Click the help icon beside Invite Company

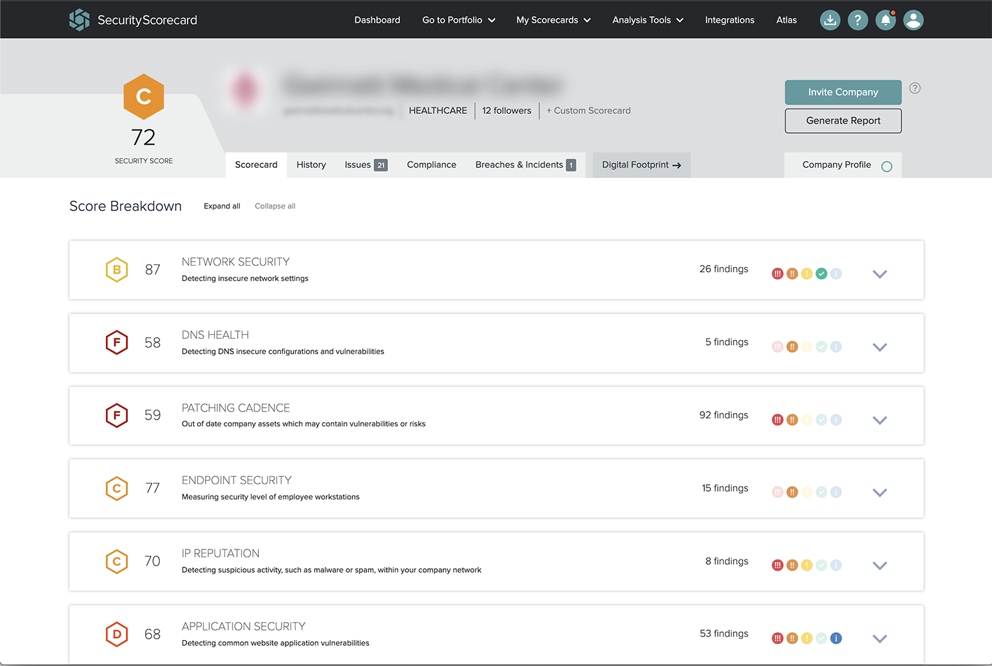(915, 88)
